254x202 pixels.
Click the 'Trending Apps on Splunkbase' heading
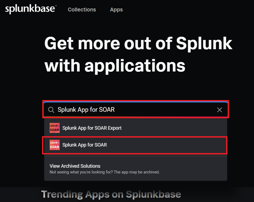pyautogui.click(x=111, y=194)
